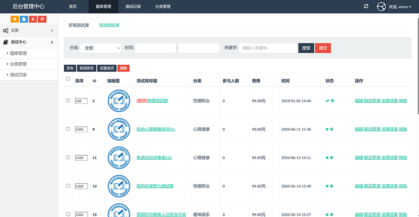Select 分类管理 in top navigation
The width and height of the screenshot is (419, 217).
[163, 7]
